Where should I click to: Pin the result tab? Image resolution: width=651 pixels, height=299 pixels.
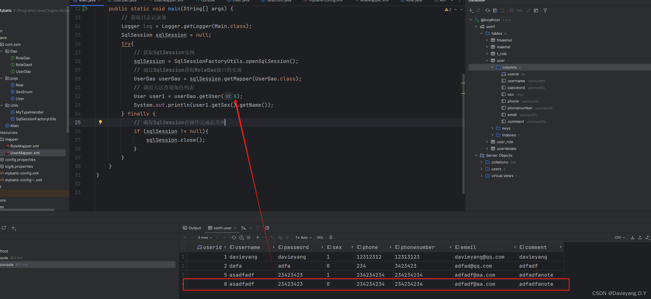click(331, 237)
